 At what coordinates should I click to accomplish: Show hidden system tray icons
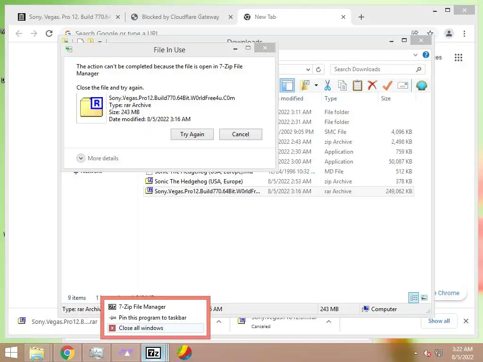(x=416, y=353)
